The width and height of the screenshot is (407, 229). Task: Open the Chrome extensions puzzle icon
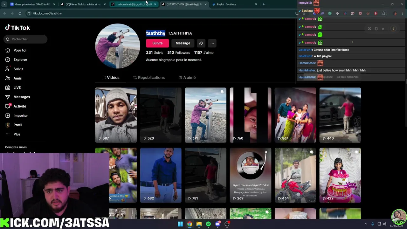click(x=383, y=13)
